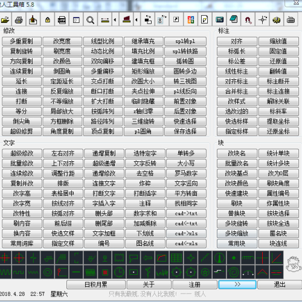This screenshot has width=302, height=302.
Task: Click the red crosshair circle symbol icon
Action: point(19,257)
